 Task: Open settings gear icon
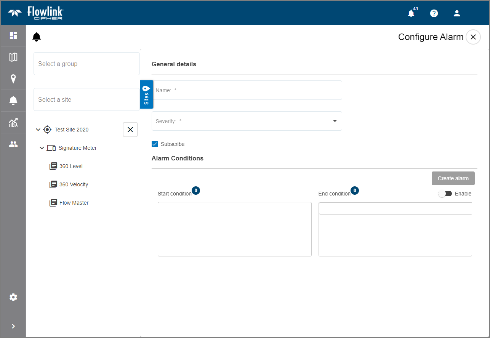coord(13,297)
